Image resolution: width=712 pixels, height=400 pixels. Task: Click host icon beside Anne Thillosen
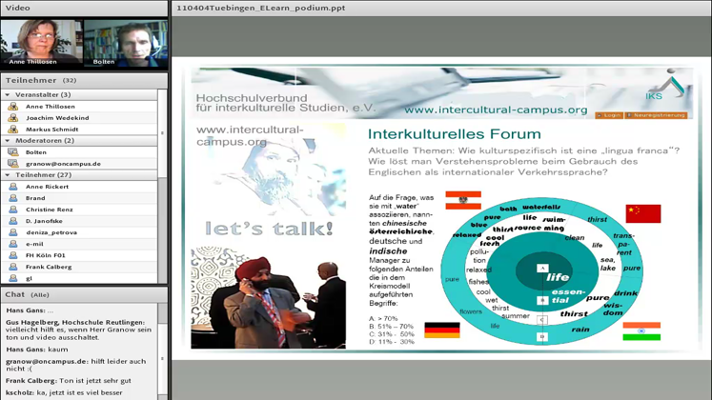(13, 106)
